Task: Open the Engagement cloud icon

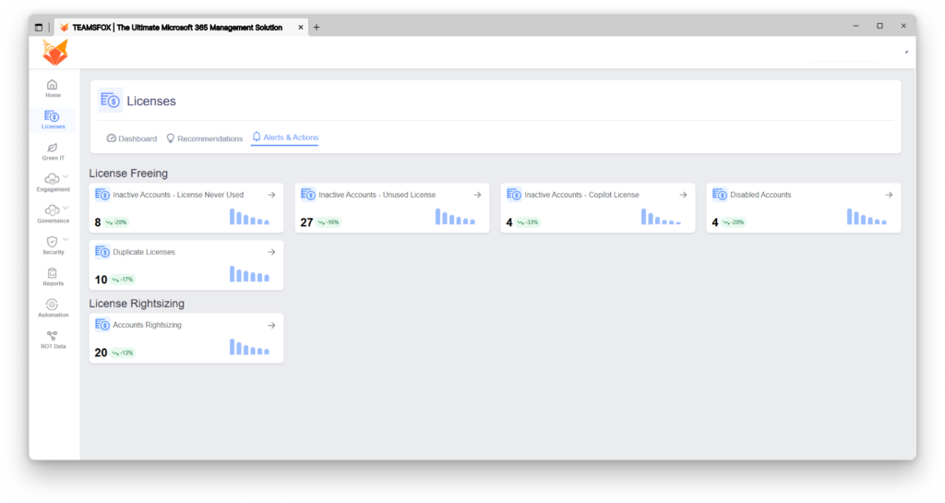Action: coord(52,179)
